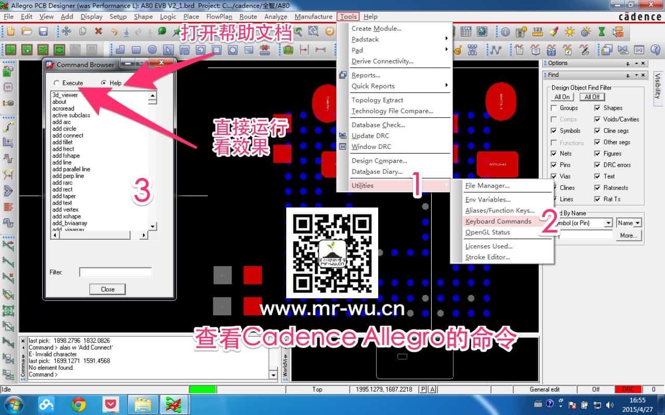This screenshot has width=665, height=415.
Task: Open the File menu
Action: click(8, 17)
